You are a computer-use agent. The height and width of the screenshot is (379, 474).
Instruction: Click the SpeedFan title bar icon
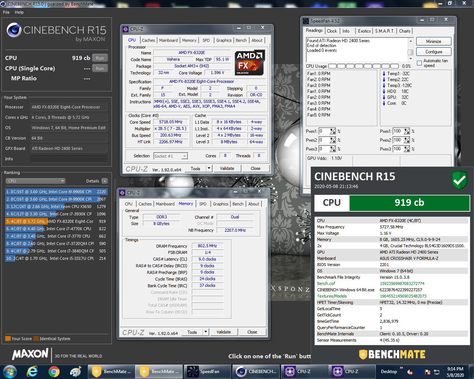(x=306, y=21)
